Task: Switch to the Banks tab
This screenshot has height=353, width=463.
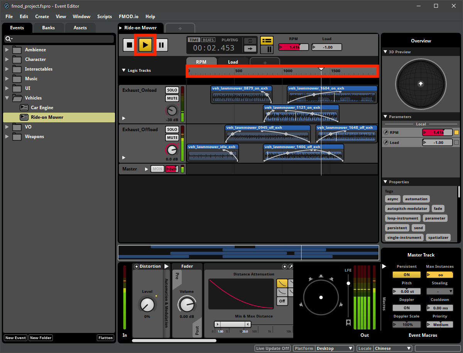Action: (x=48, y=28)
